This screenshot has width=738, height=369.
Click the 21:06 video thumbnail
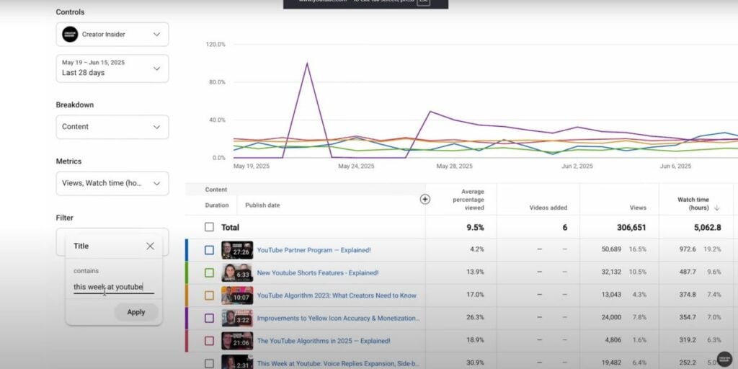click(237, 341)
